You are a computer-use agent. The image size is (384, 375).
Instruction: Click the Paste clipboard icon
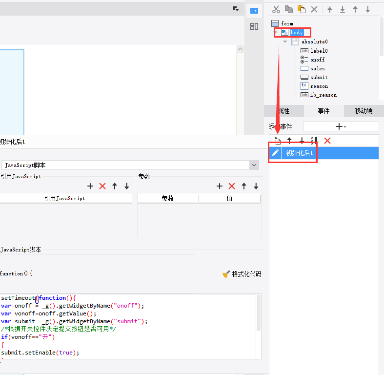point(302,10)
